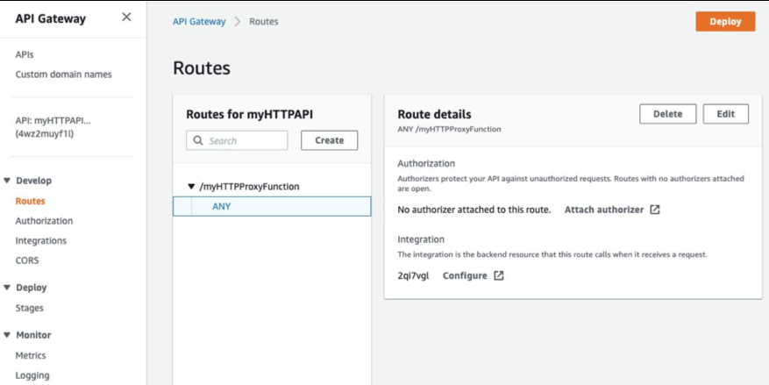
Task: Collapse the Develop section in the sidebar
Action: point(8,181)
